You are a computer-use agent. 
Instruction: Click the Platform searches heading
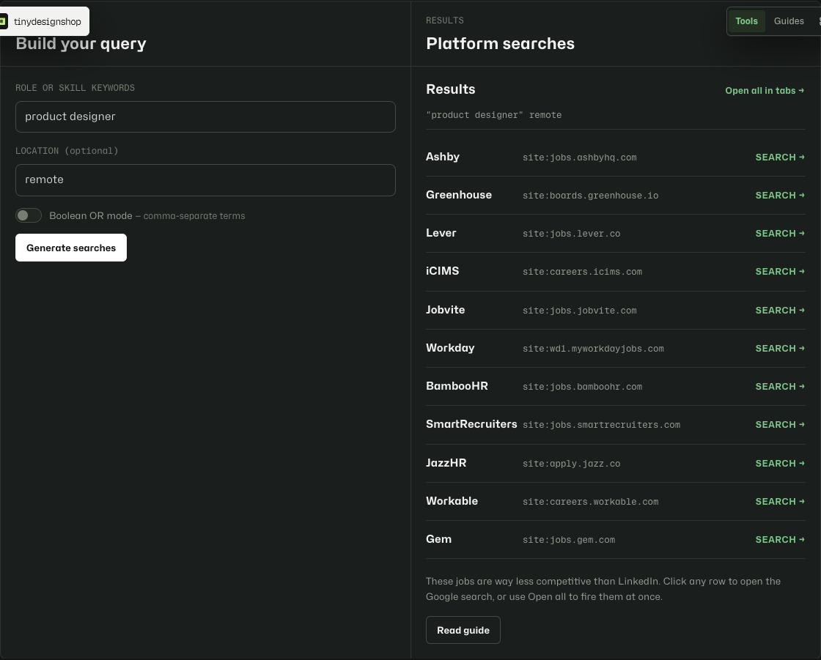(x=500, y=43)
